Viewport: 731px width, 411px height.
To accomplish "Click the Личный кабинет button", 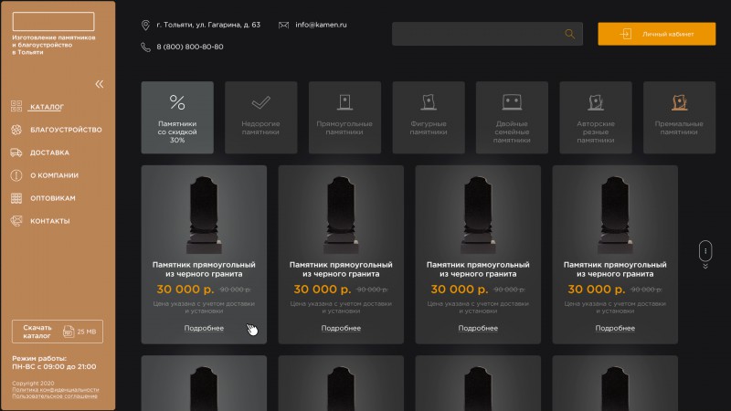I will pyautogui.click(x=656, y=34).
